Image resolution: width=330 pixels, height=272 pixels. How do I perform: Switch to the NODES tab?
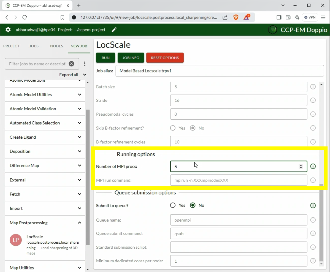(57, 46)
